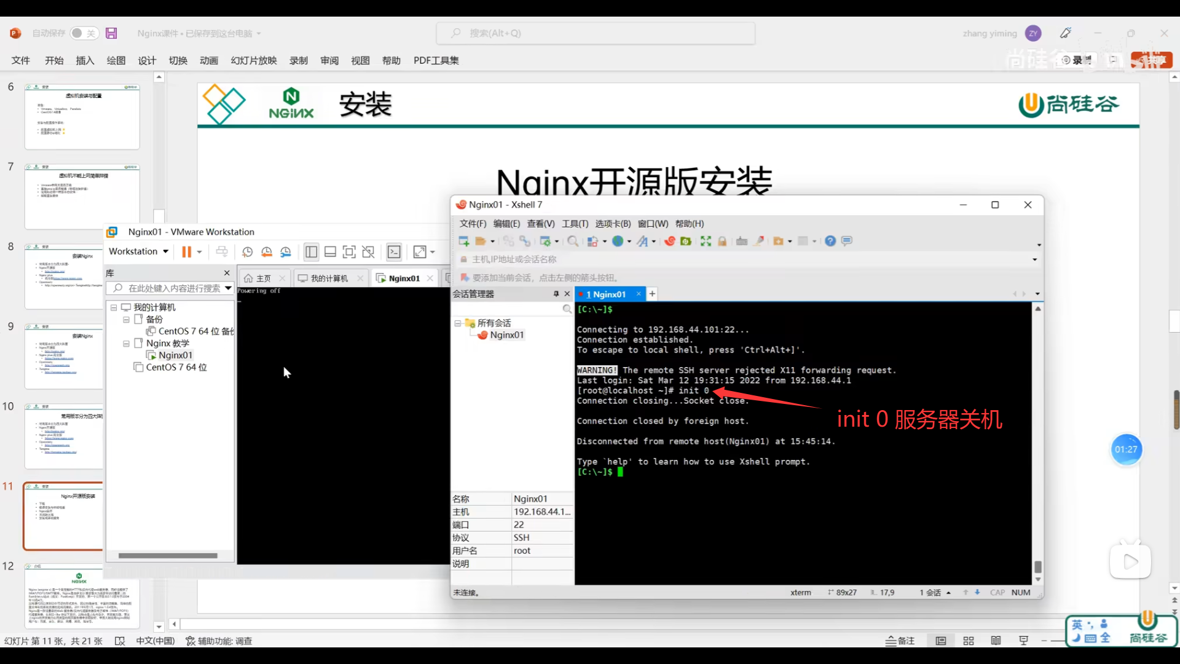Take a VMware snapshot with the clock icon
This screenshot has height=664, width=1180.
pos(247,251)
